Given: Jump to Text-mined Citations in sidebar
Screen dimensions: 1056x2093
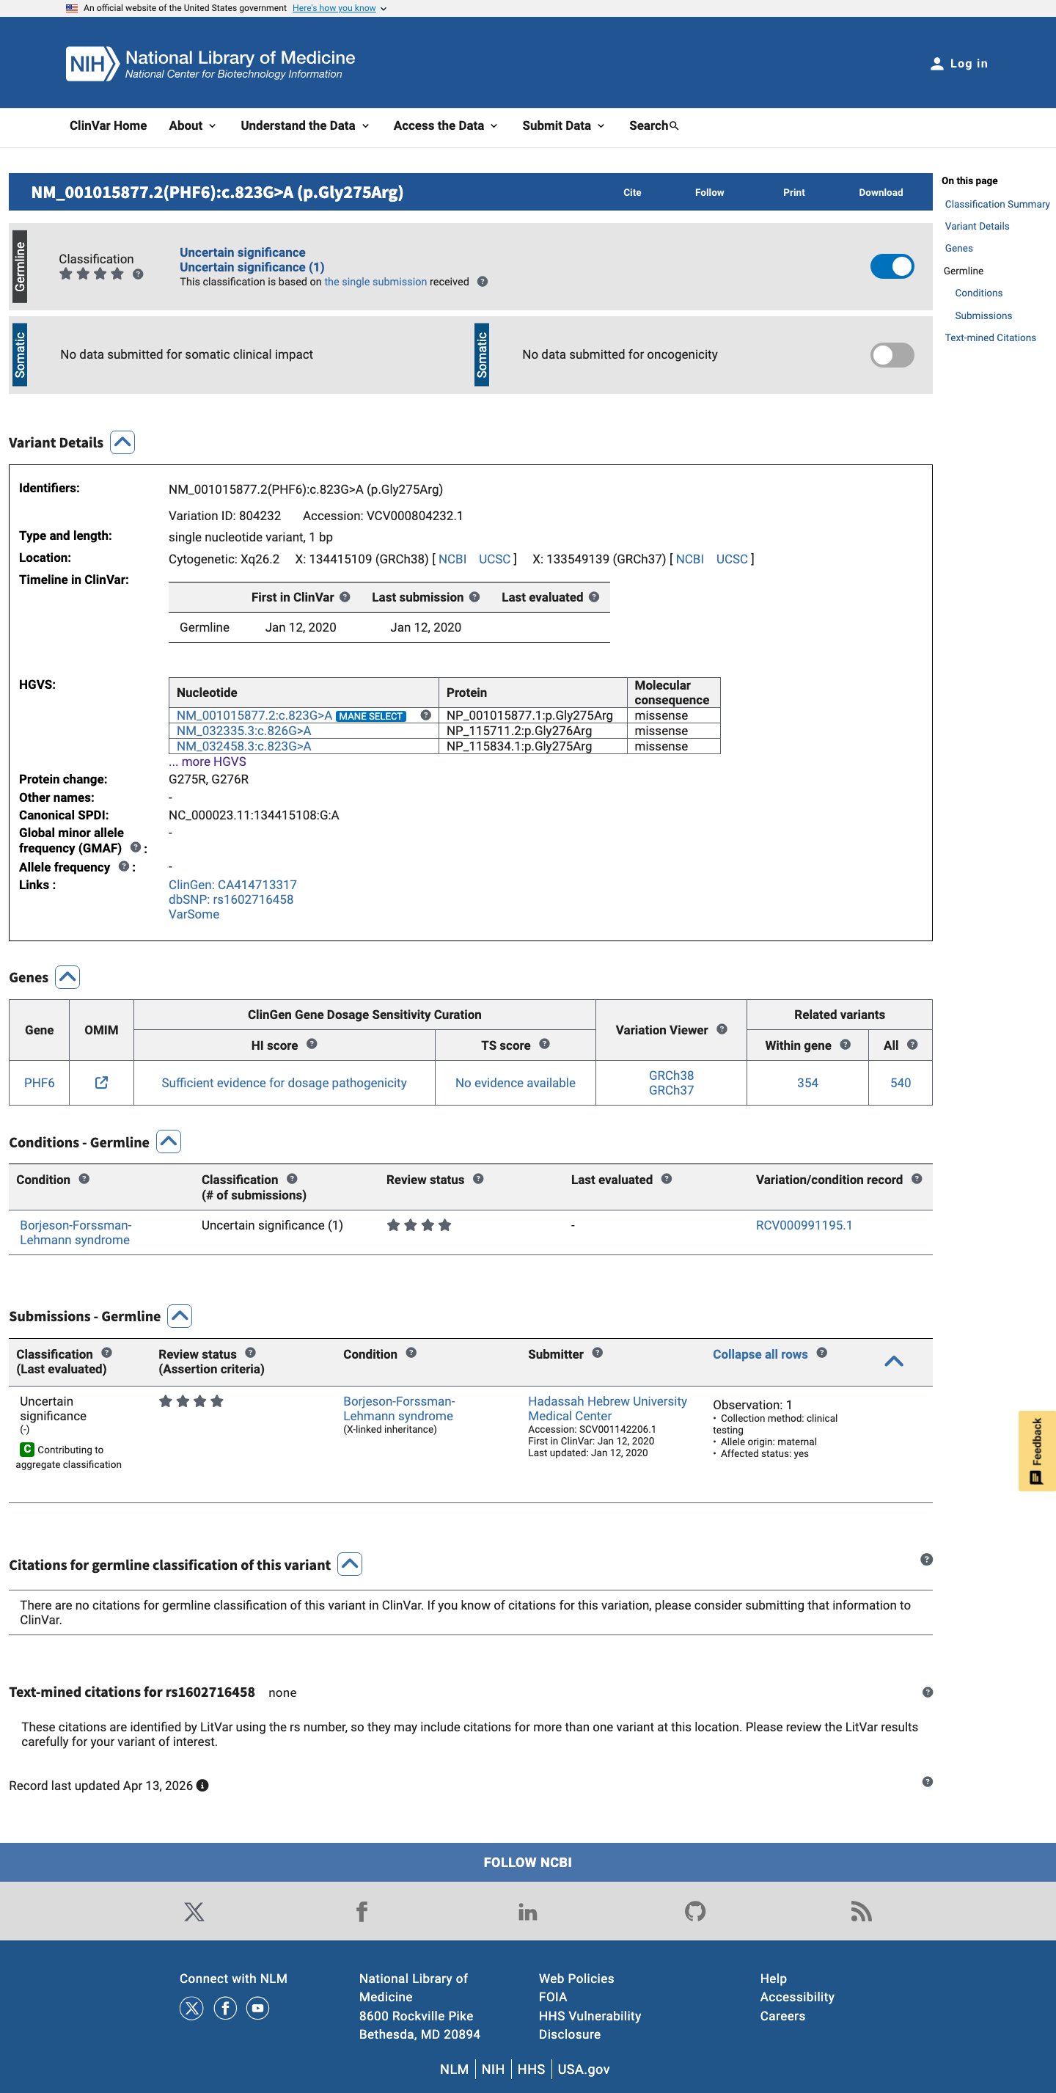Looking at the screenshot, I should click(x=990, y=338).
